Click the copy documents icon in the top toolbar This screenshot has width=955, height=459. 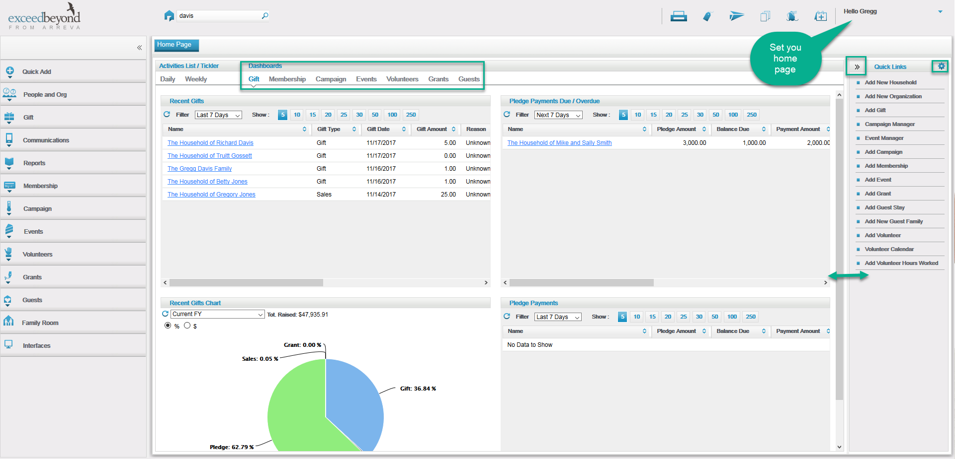coord(765,16)
